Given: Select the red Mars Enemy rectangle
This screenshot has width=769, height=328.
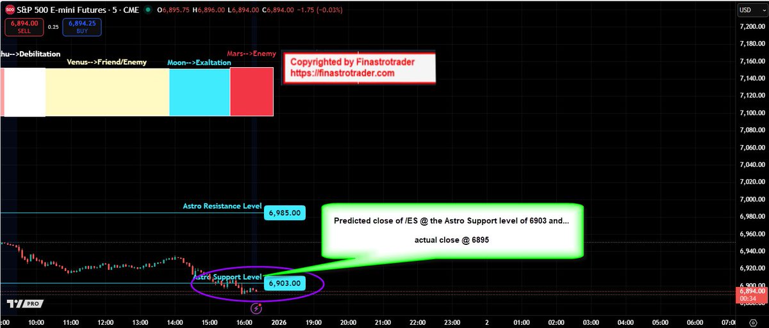Looking at the screenshot, I should pyautogui.click(x=252, y=92).
